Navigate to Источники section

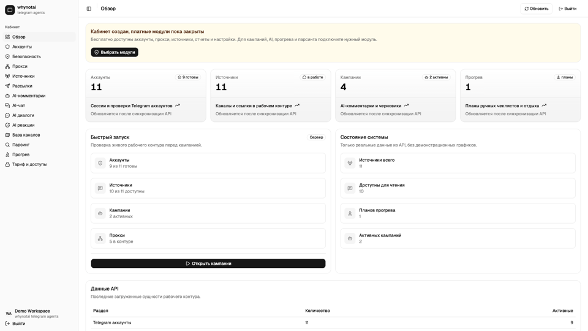pyautogui.click(x=39, y=76)
